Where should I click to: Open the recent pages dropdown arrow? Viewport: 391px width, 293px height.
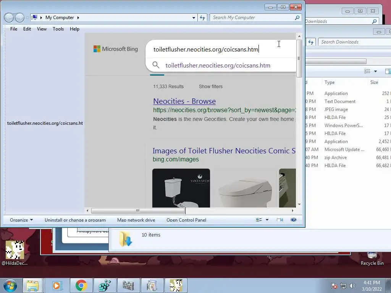(x=27, y=18)
